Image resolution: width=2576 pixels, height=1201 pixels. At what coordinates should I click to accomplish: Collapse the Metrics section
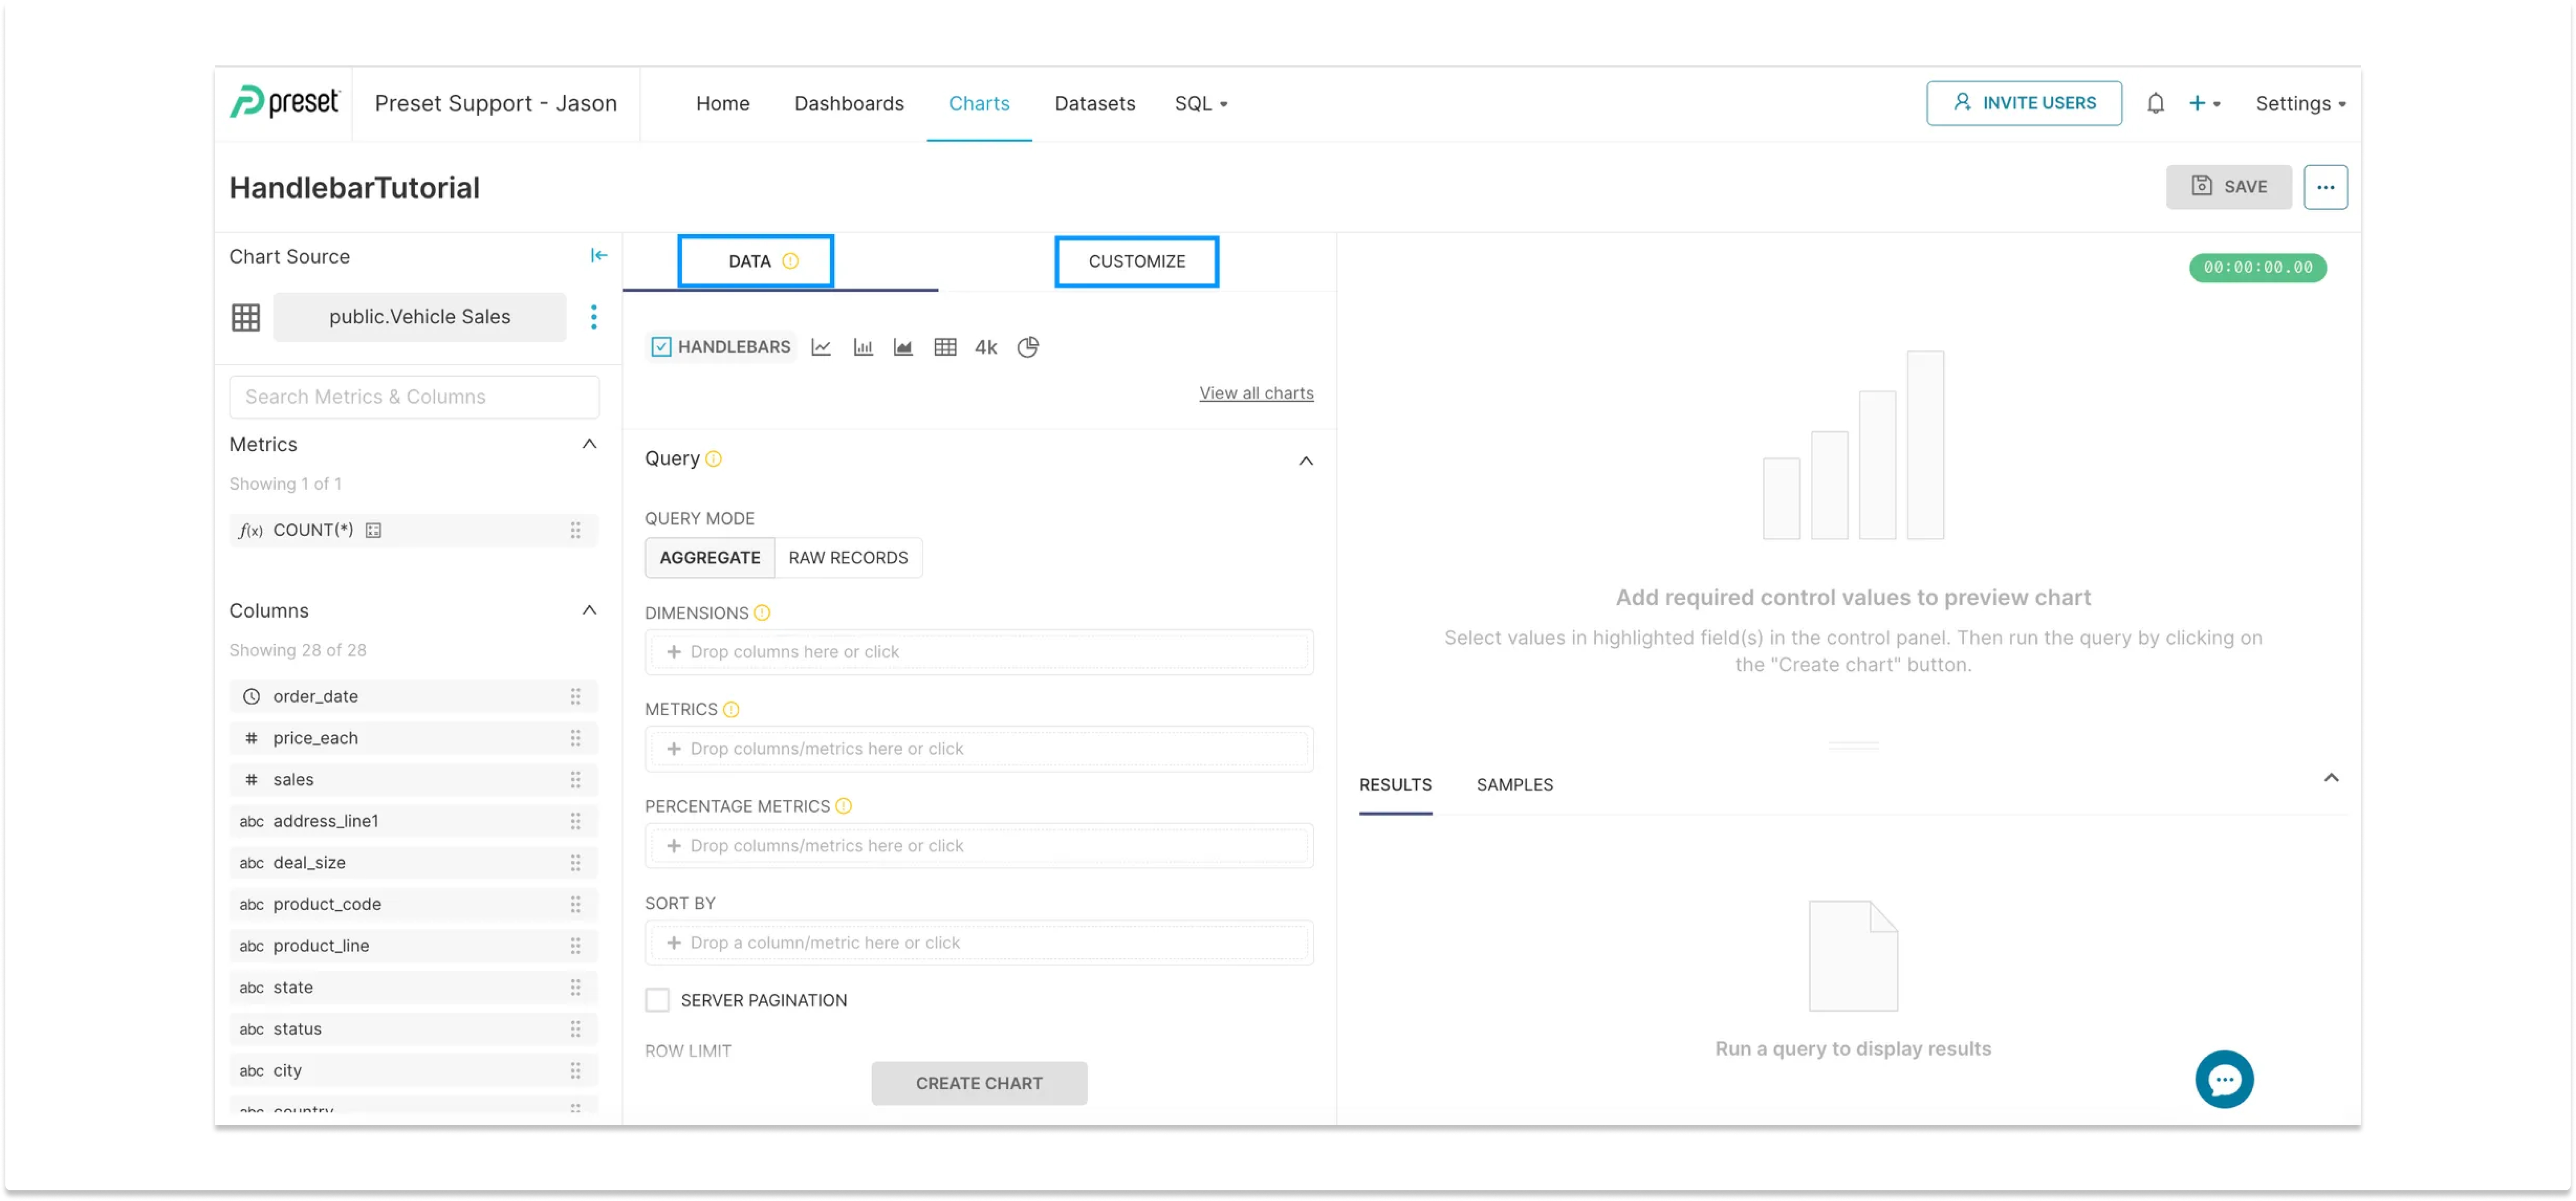click(589, 444)
